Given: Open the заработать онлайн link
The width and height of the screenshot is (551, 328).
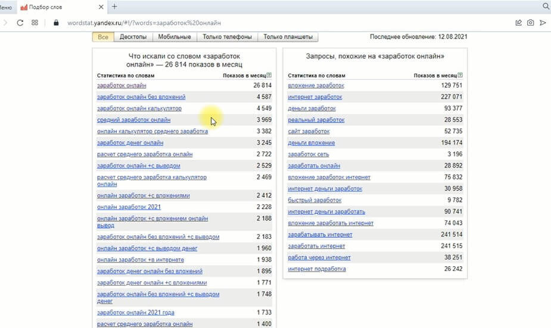Looking at the screenshot, I should click(x=314, y=166).
